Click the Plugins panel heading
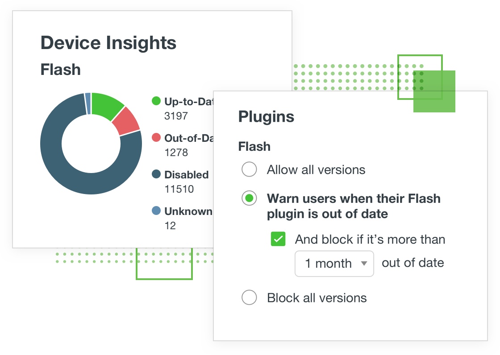Viewport: 500px width, 355px height. pos(266,117)
